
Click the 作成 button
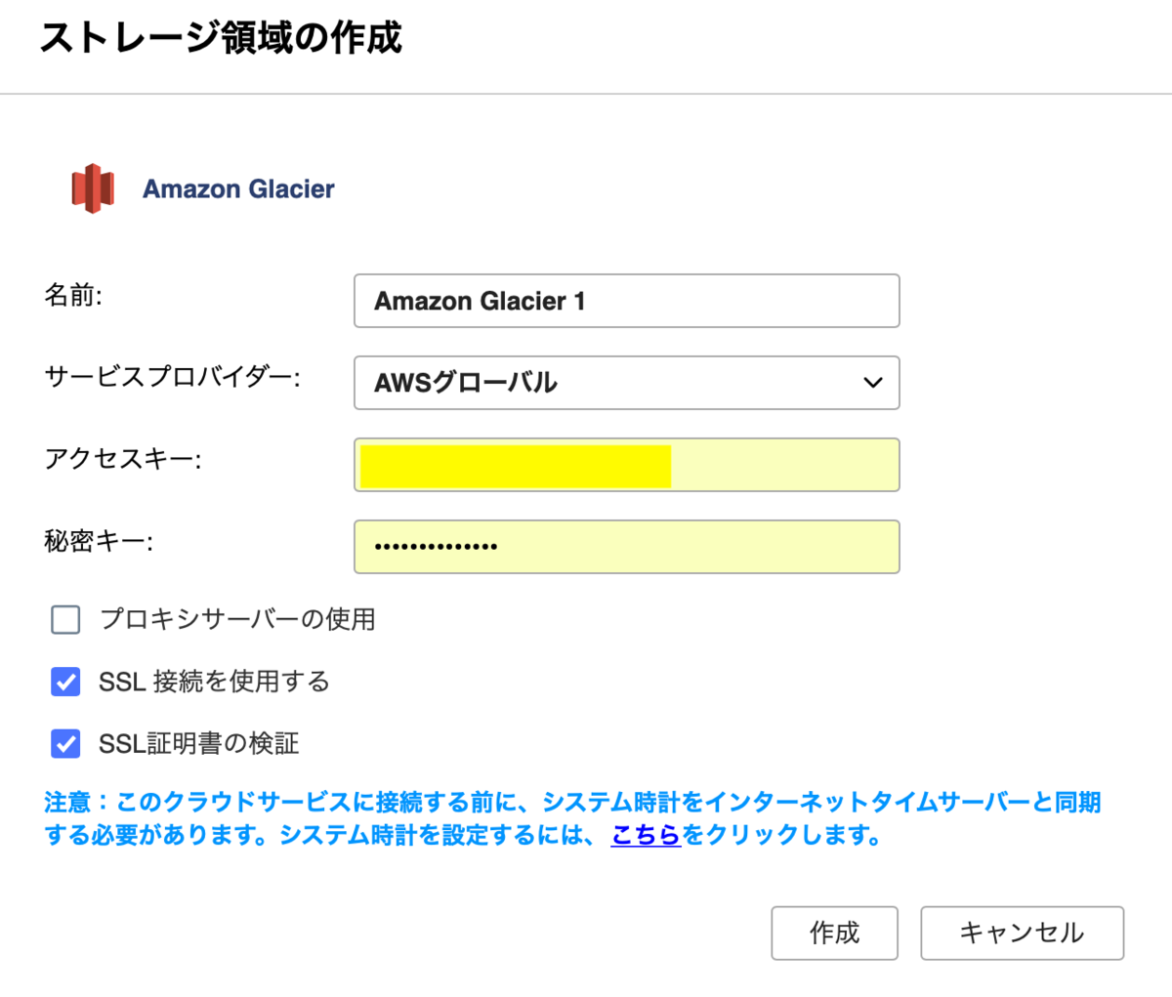834,933
